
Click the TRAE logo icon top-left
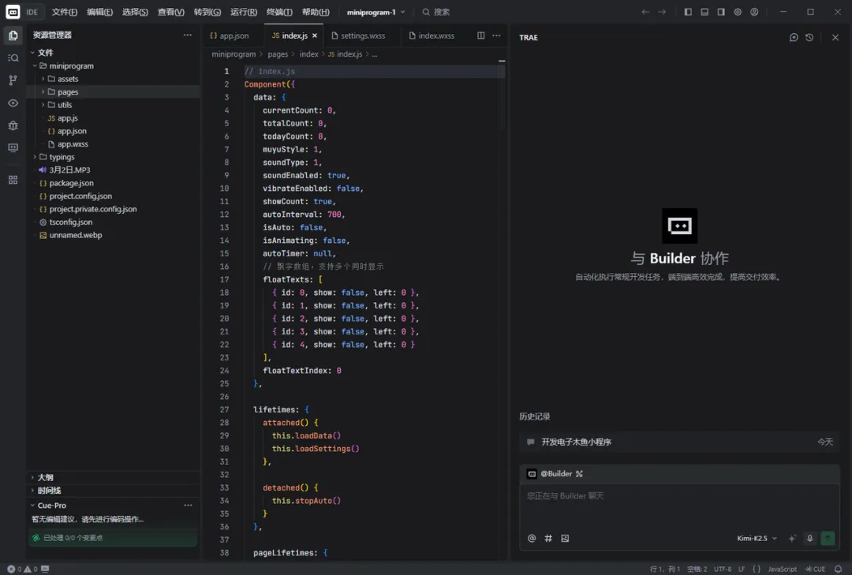(x=13, y=12)
